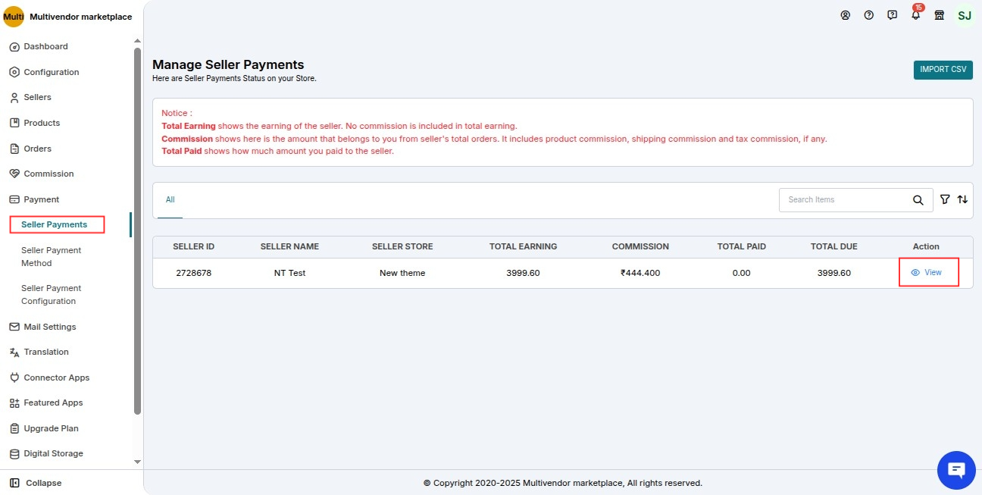This screenshot has width=982, height=495.
Task: Click the filter icon above the table
Action: click(x=944, y=199)
